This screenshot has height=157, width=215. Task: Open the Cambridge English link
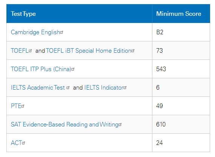(35, 32)
